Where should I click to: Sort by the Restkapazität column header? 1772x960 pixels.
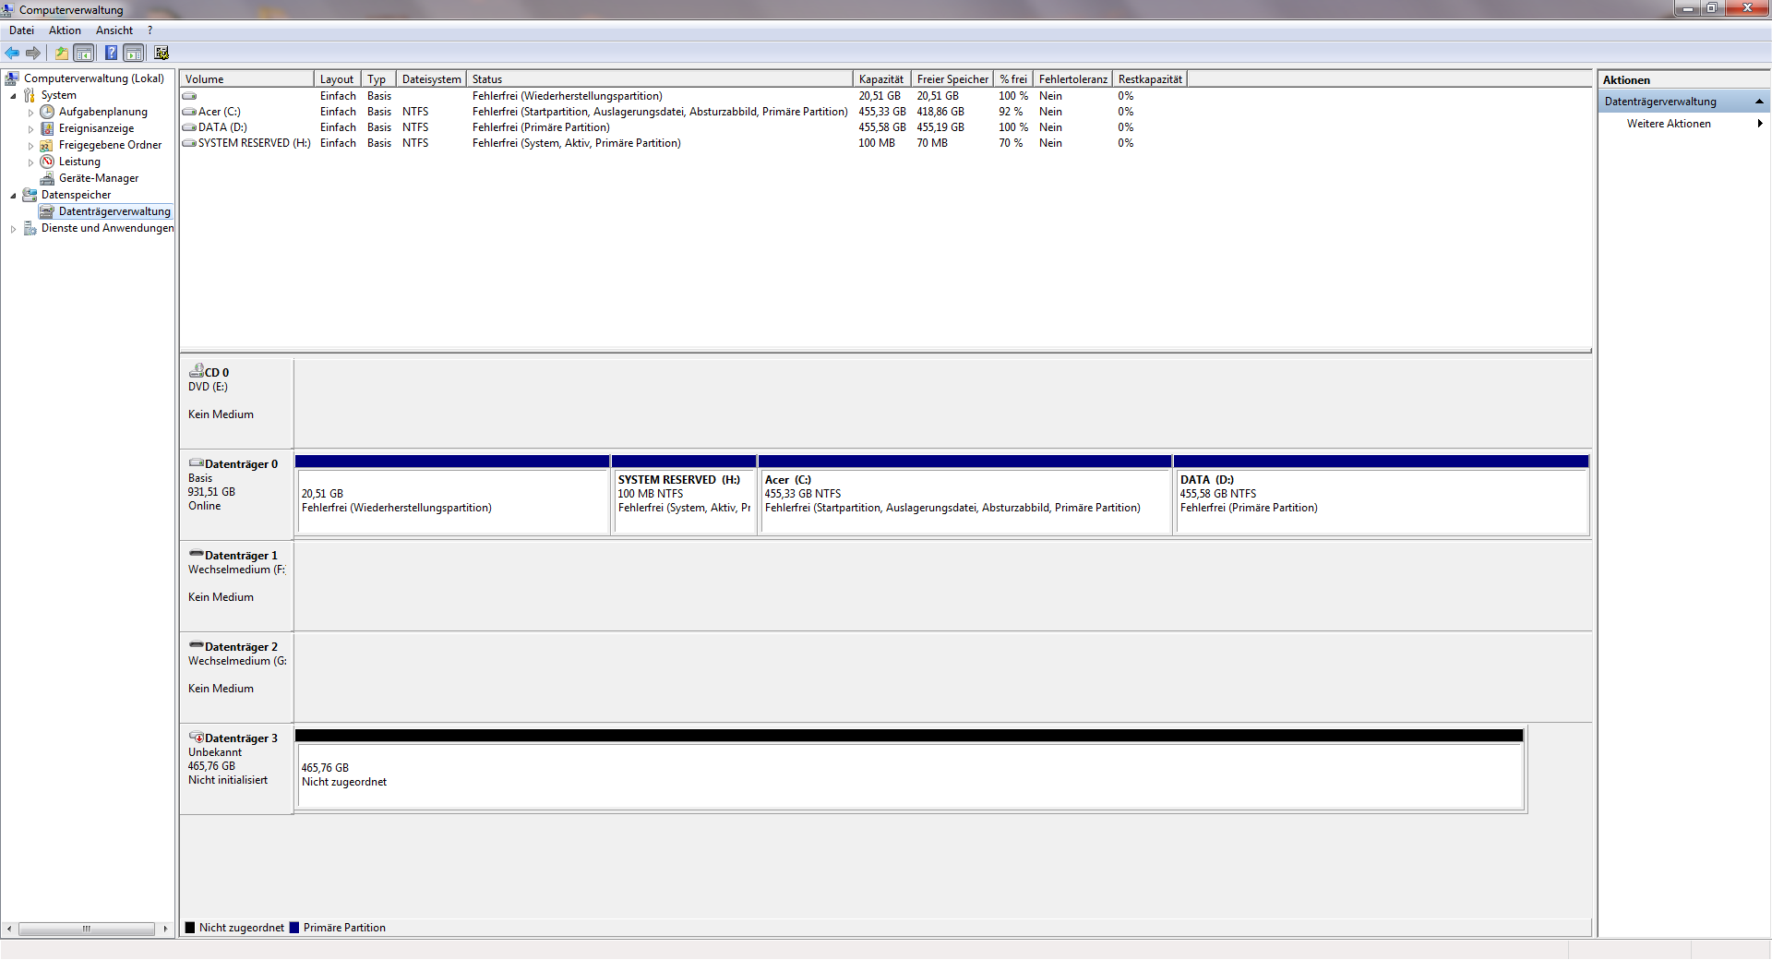pos(1150,79)
